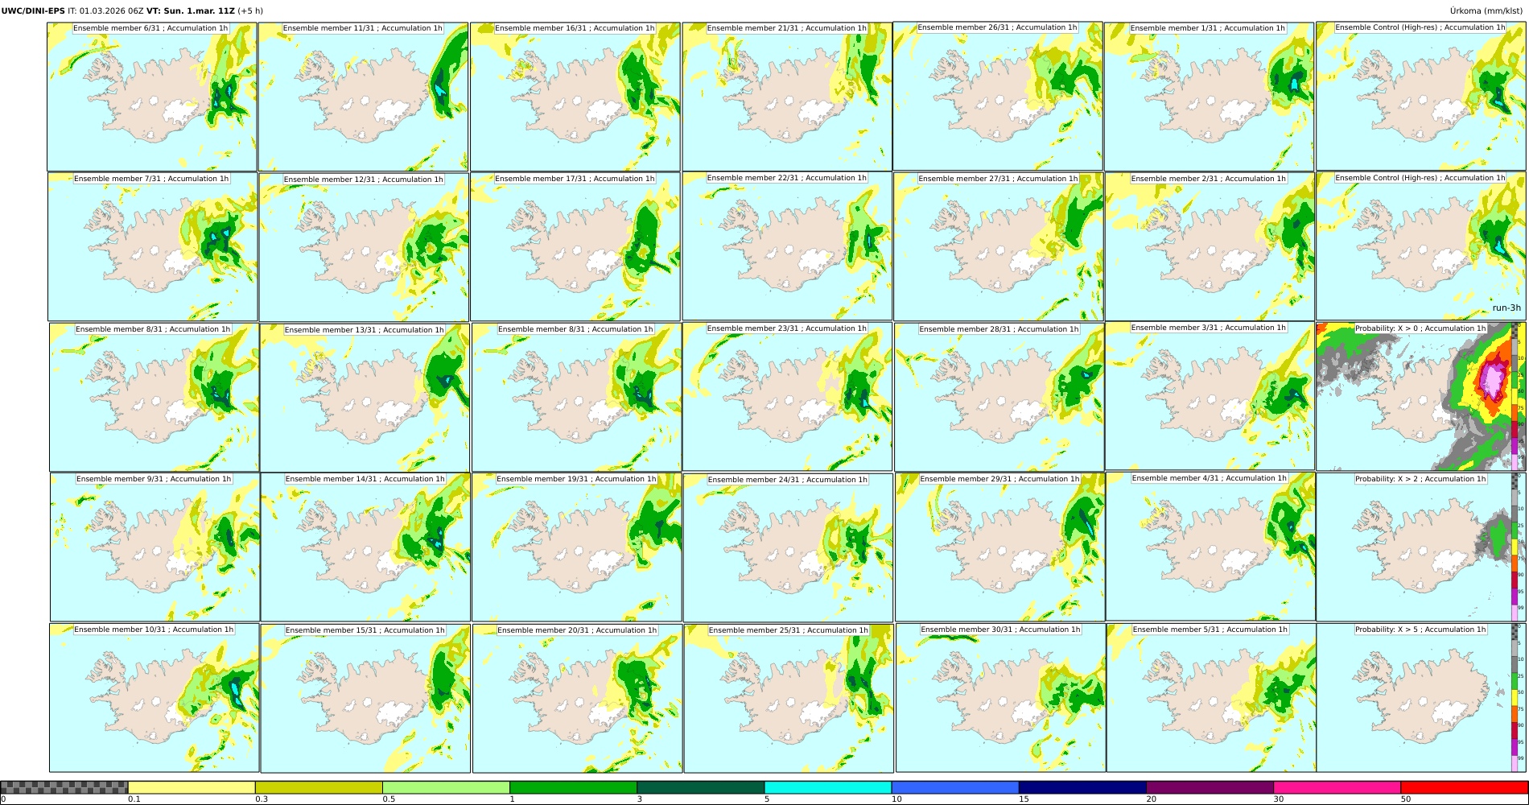The width and height of the screenshot is (1529, 805).
Task: Click the 'IT: 01.03.2026 06Z' initial time text
Action: 105,11
